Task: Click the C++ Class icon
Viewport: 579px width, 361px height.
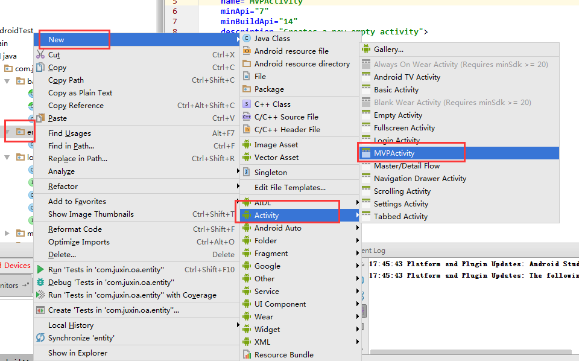Action: (246, 104)
